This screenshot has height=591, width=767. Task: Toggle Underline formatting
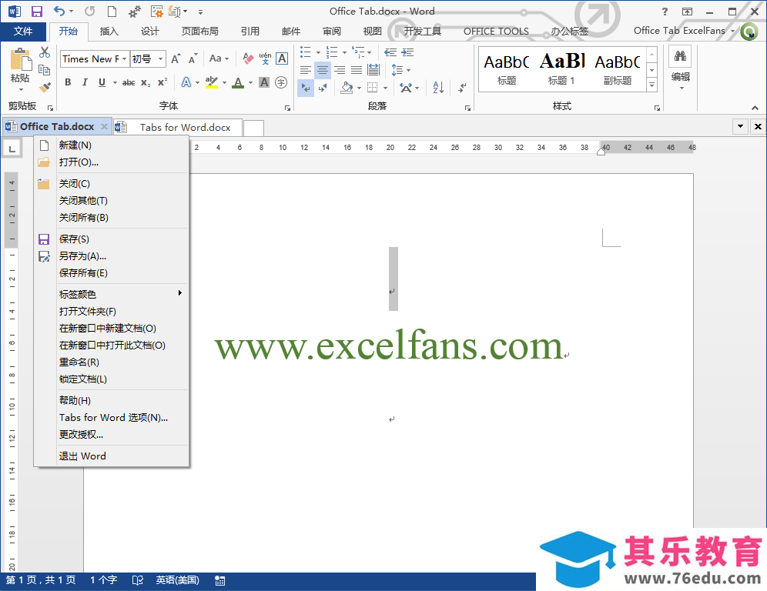point(102,82)
